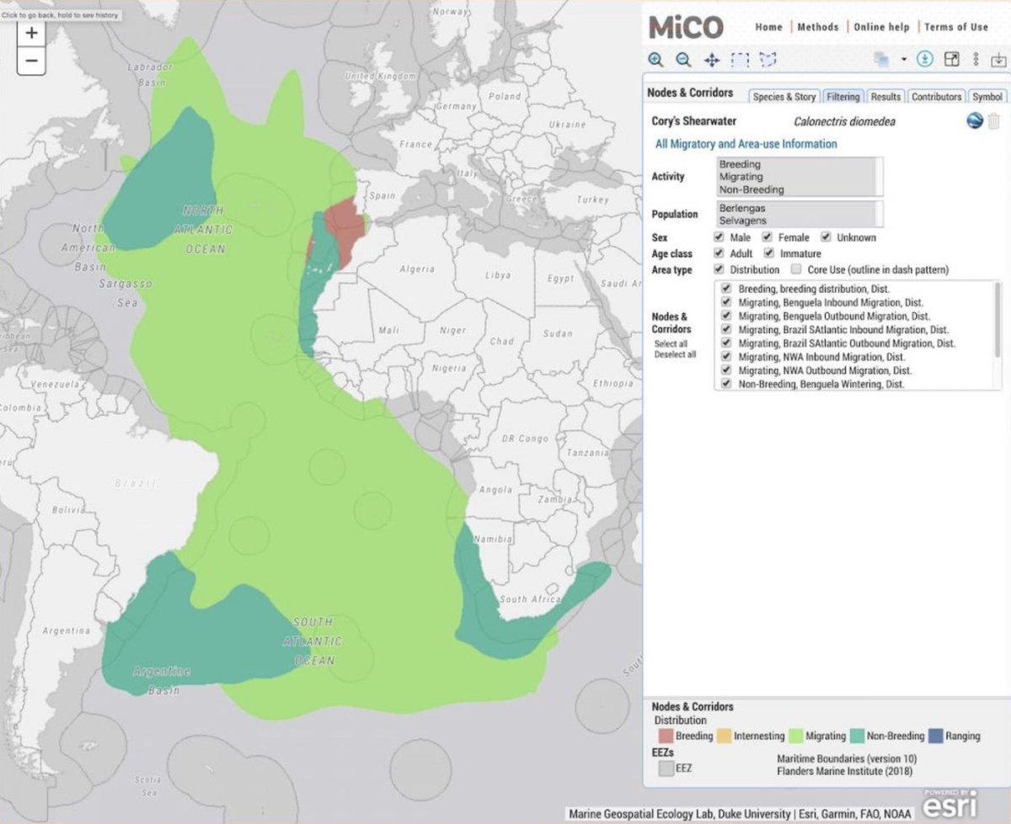The height and width of the screenshot is (824, 1011).
Task: Uncheck Migrating, Benguela Inbound Migration
Action: point(725,302)
